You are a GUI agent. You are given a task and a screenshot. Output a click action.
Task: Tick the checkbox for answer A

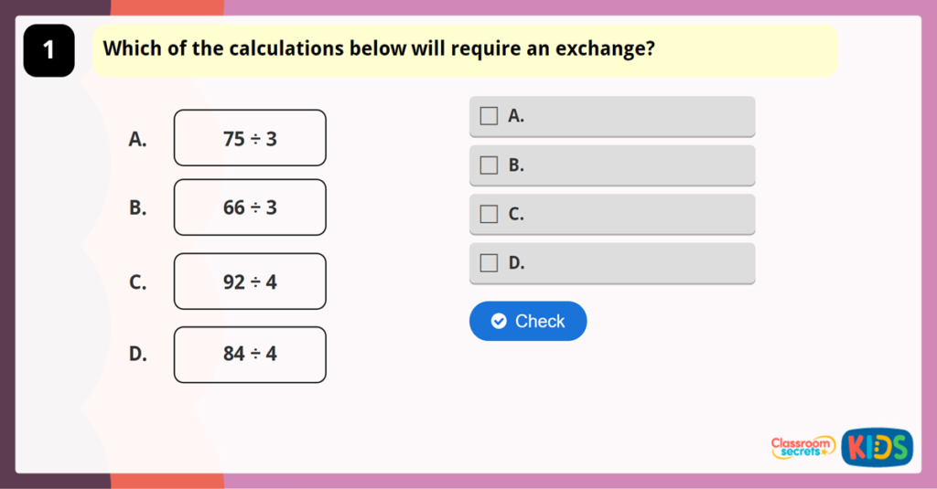490,116
